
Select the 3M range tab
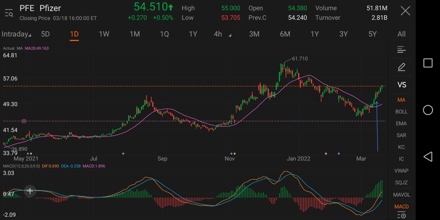(x=254, y=34)
